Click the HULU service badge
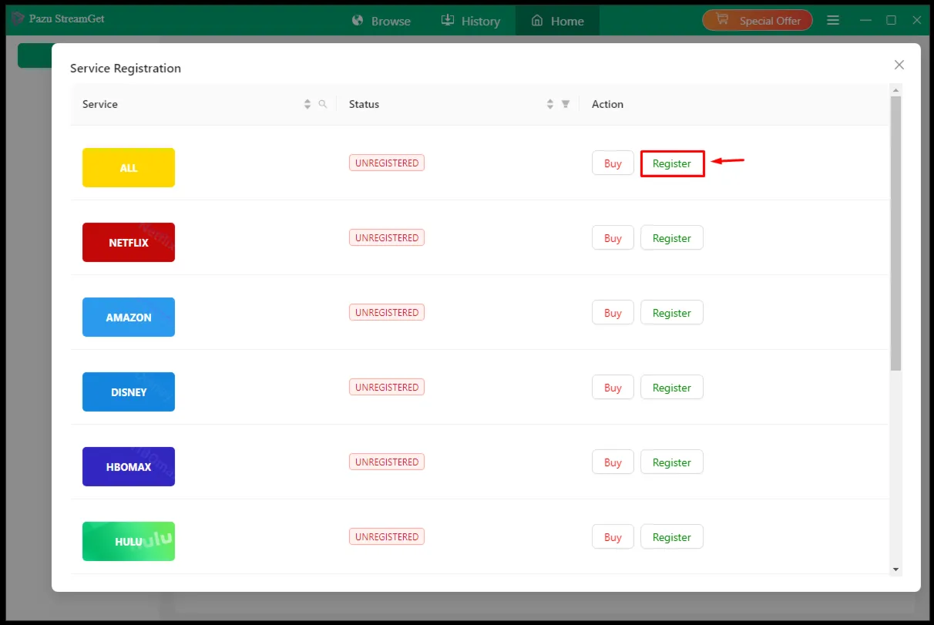 coord(129,541)
